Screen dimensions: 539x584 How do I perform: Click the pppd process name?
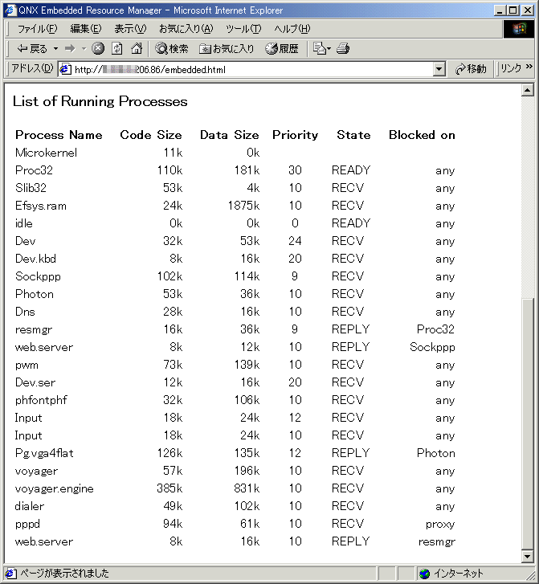(27, 525)
